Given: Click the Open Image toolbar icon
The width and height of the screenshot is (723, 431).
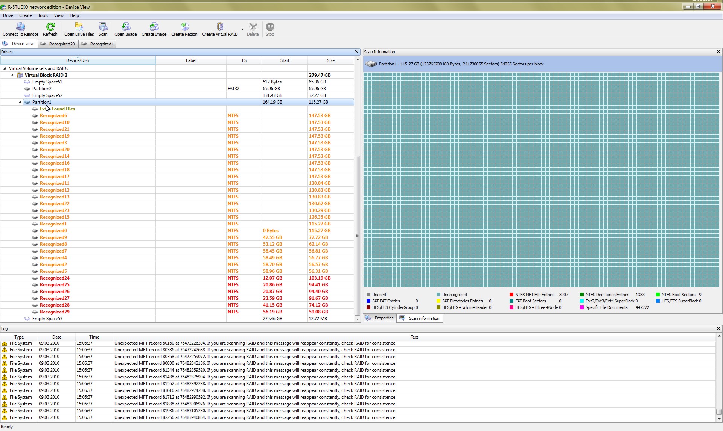Looking at the screenshot, I should click(125, 27).
